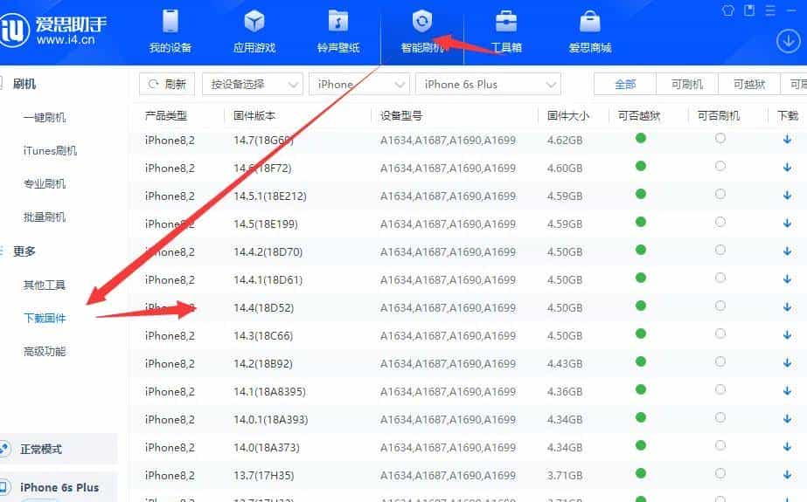This screenshot has width=807, height=502.
Task: Select the 4.36GB size cell
Action: 565,391
